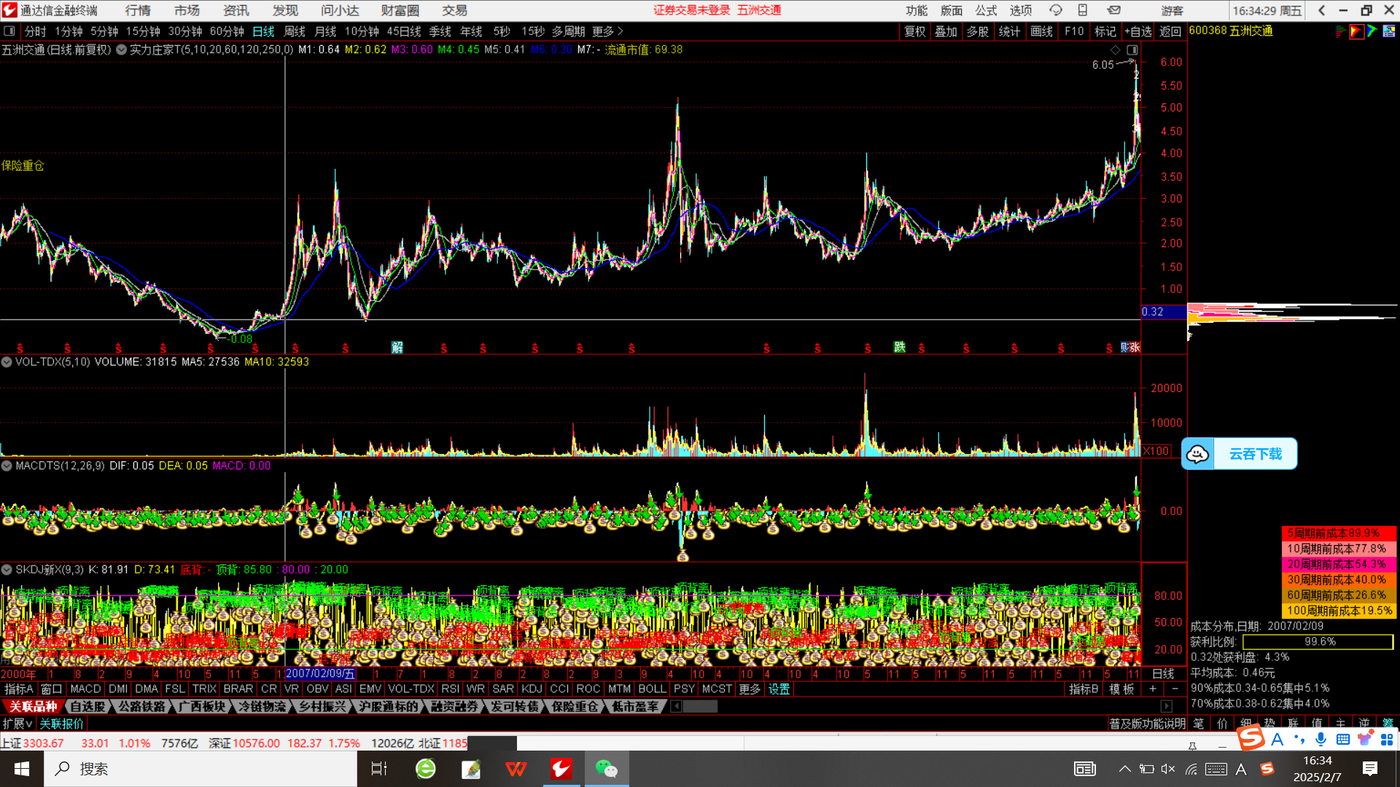Screen dimensions: 1400x787
Task: Click the cloud download icon next to 云吞下载
Action: (1197, 454)
